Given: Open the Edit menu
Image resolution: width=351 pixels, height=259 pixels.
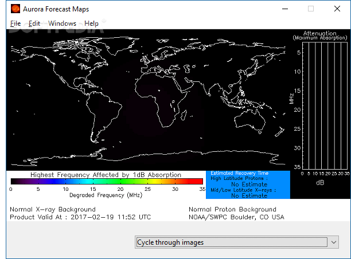Looking at the screenshot, I should pyautogui.click(x=34, y=23).
